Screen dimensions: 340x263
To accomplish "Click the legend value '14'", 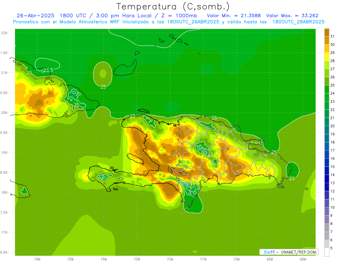I will pyautogui.click(x=332, y=175).
